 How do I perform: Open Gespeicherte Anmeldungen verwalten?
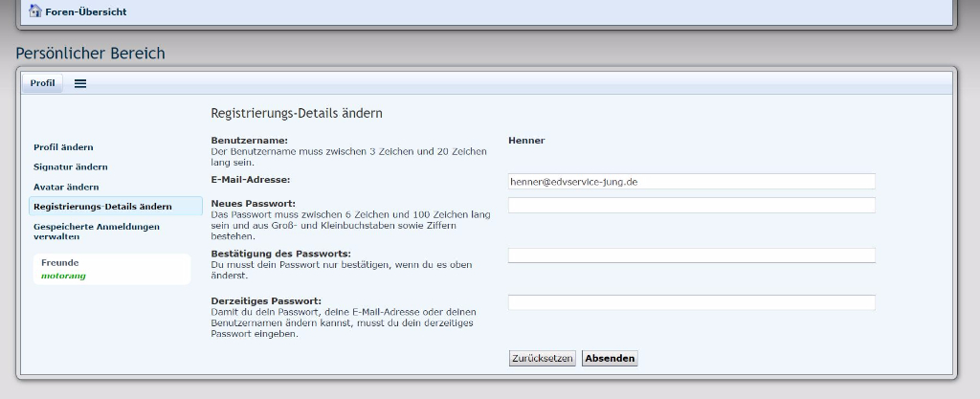[96, 231]
